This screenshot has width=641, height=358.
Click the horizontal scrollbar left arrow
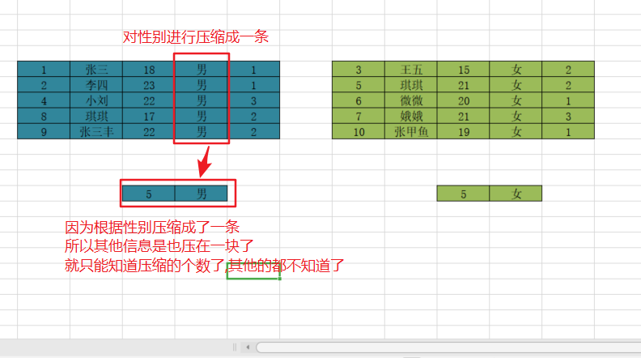point(248,347)
